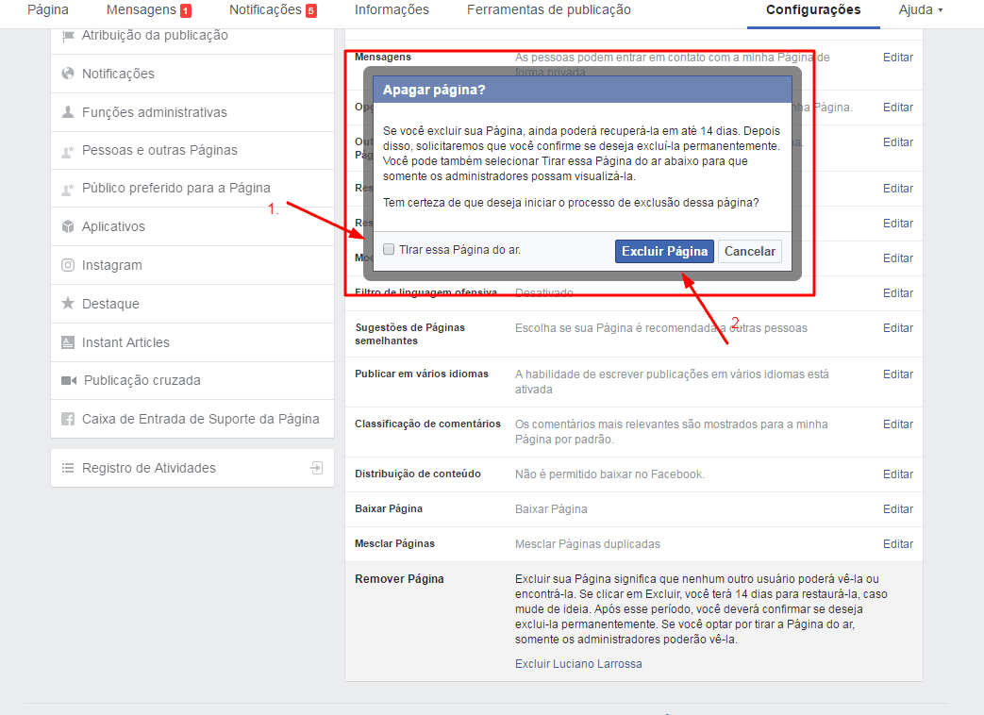Click the Instagram camera icon in sidebar
Viewport: 984px width, 715px height.
coord(68,265)
